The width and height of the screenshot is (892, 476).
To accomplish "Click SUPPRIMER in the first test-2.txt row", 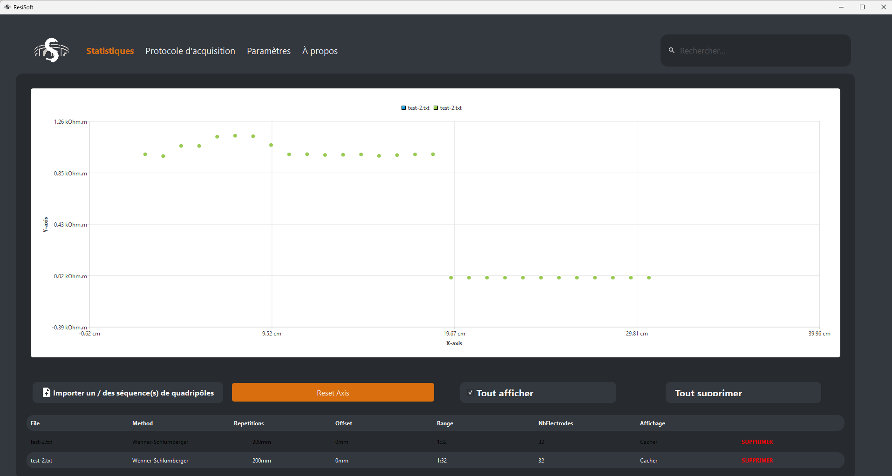I will pyautogui.click(x=757, y=442).
